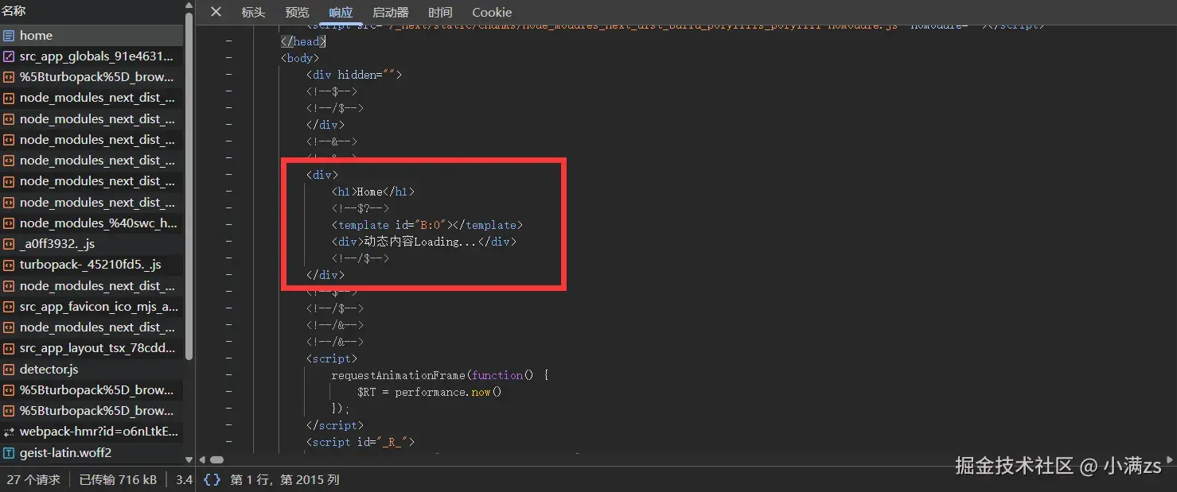Viewport: 1177px width, 492px height.
Task: Click the 名称 column header
Action: (x=14, y=11)
